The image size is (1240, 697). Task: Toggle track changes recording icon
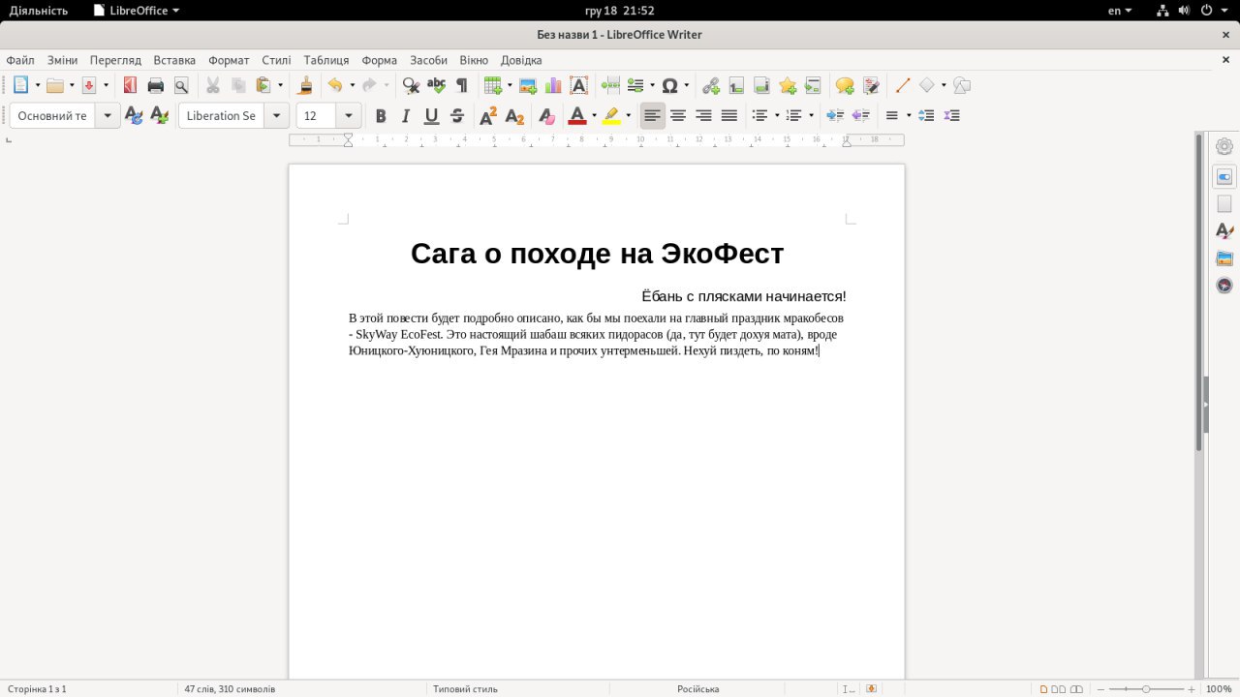click(x=871, y=85)
